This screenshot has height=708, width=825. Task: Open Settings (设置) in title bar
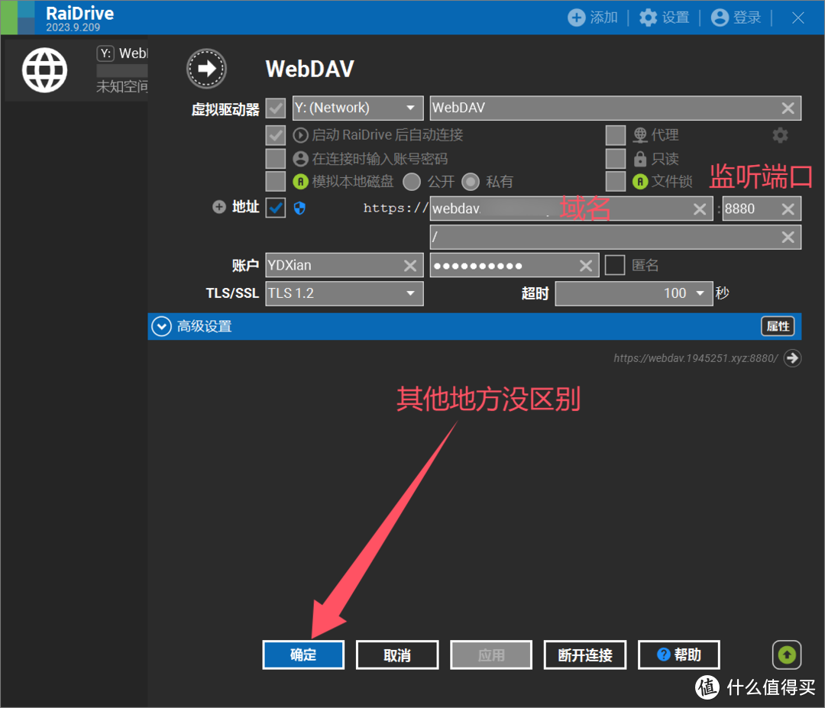(x=664, y=18)
